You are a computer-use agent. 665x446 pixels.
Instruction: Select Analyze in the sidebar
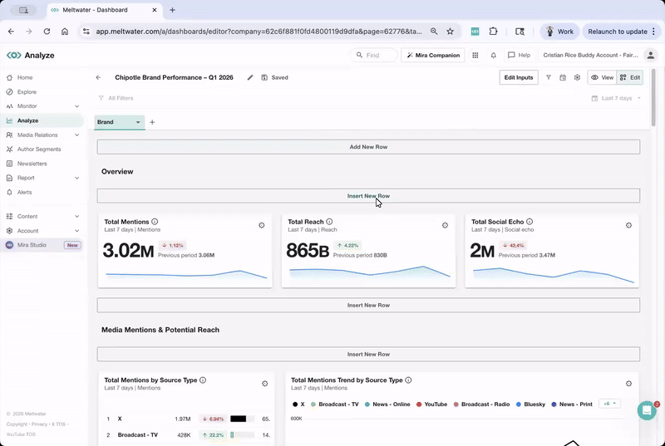27,120
